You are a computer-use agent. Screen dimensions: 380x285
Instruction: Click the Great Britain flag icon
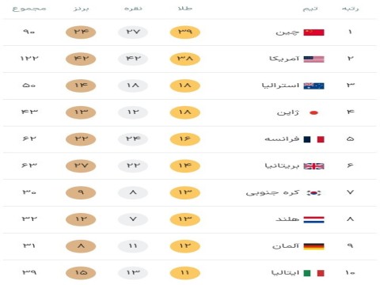[313, 166]
